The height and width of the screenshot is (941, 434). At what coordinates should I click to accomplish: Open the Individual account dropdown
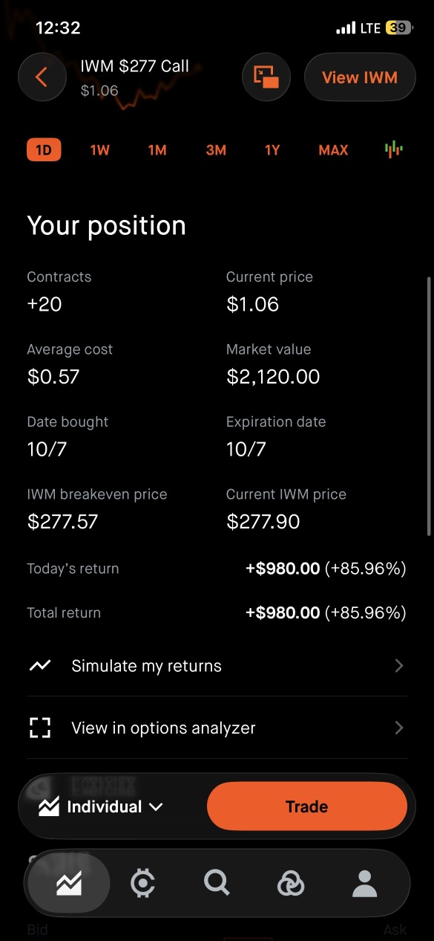point(101,806)
